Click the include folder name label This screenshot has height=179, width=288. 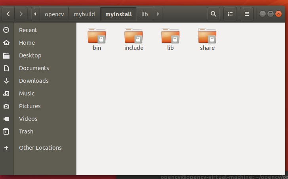pos(134,48)
